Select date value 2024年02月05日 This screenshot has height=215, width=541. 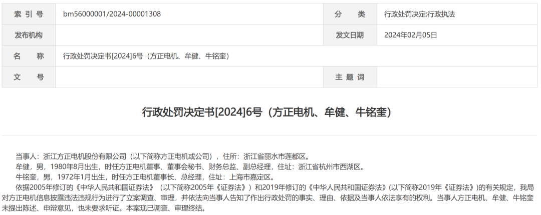click(411, 35)
